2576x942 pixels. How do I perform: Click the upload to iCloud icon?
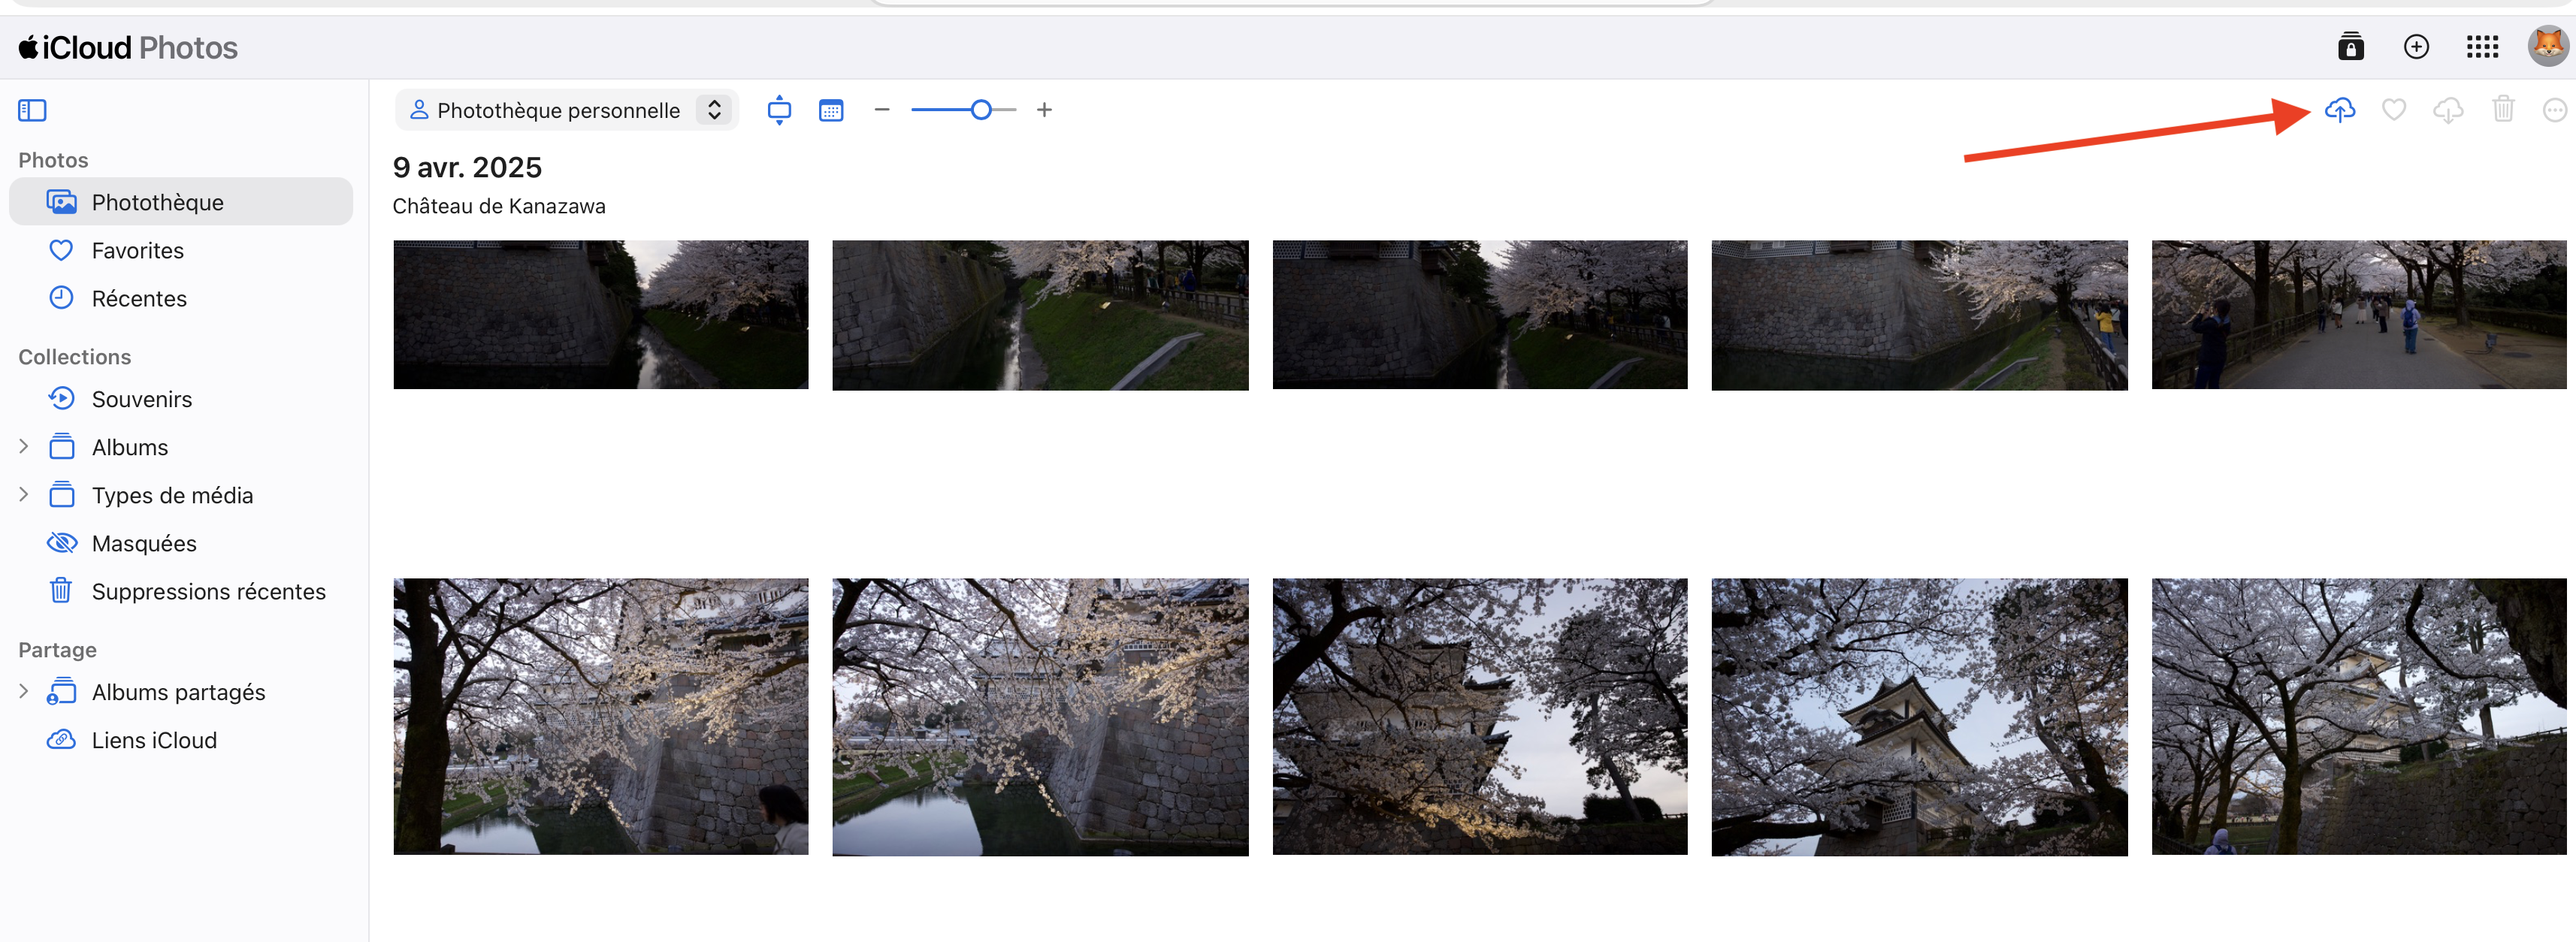[2339, 110]
